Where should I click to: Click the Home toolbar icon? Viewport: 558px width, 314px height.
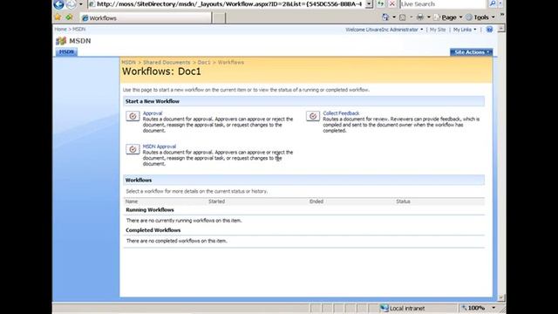(385, 17)
